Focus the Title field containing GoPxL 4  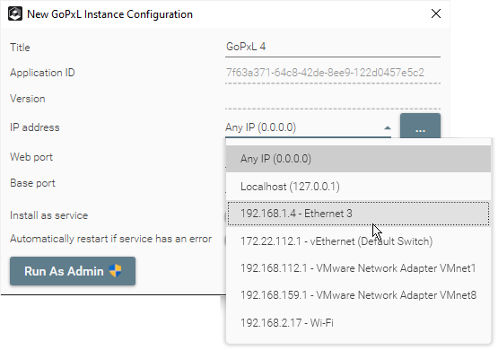click(x=333, y=47)
